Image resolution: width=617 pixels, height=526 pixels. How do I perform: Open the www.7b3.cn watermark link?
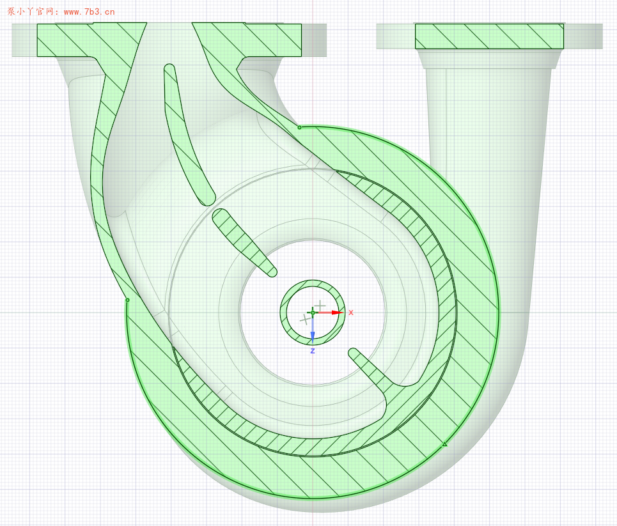click(89, 12)
